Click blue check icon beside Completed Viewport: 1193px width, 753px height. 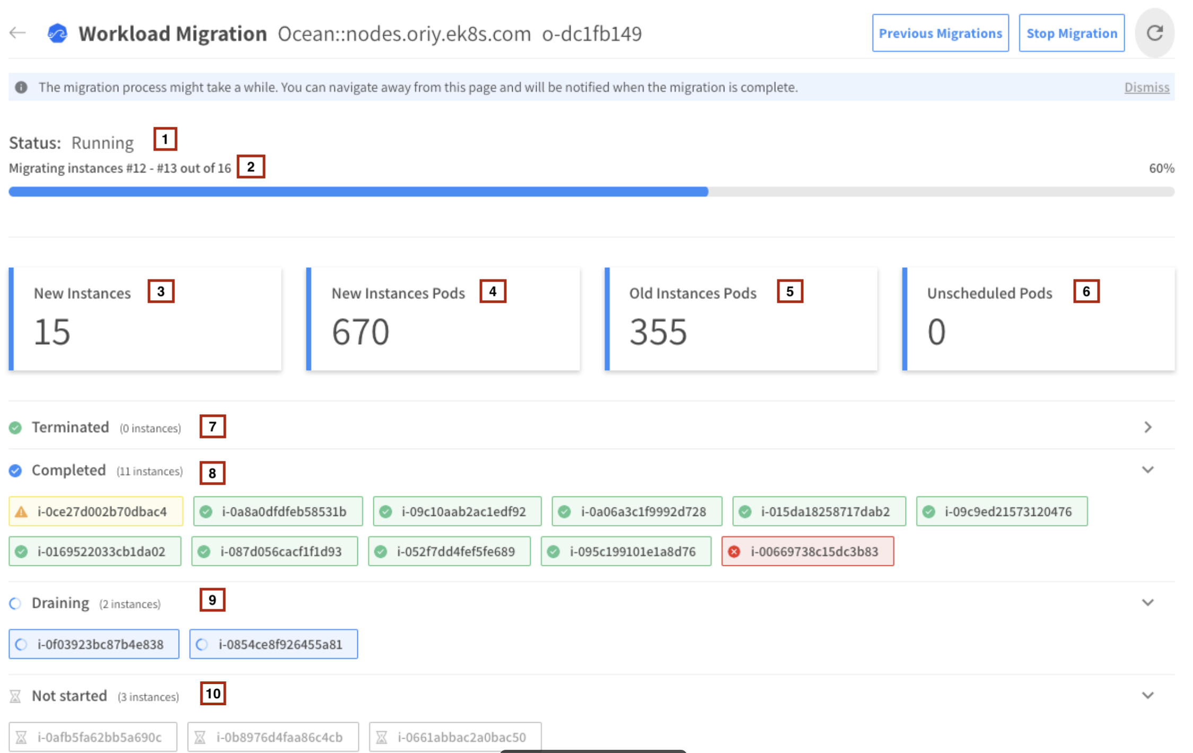15,470
